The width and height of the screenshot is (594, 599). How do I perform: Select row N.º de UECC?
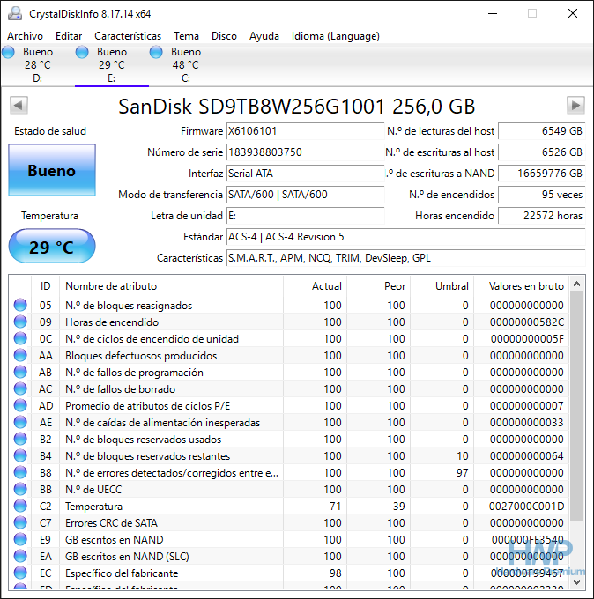tap(289, 490)
